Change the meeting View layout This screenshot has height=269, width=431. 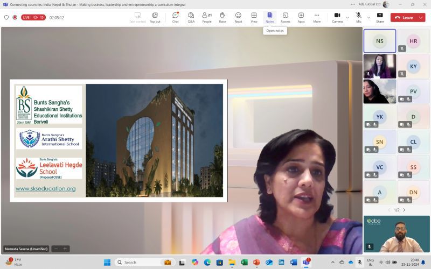coord(254,17)
